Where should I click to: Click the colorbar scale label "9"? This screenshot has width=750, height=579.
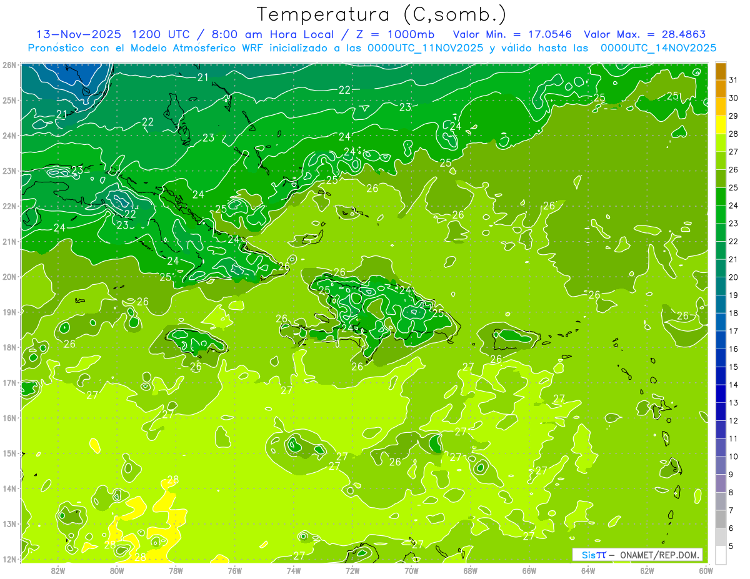pyautogui.click(x=732, y=475)
